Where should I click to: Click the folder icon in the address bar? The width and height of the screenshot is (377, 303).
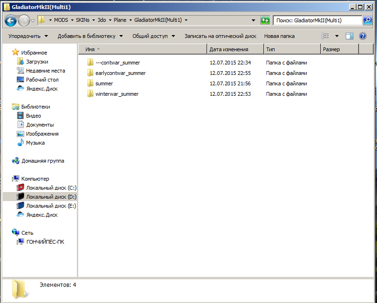tap(42, 20)
